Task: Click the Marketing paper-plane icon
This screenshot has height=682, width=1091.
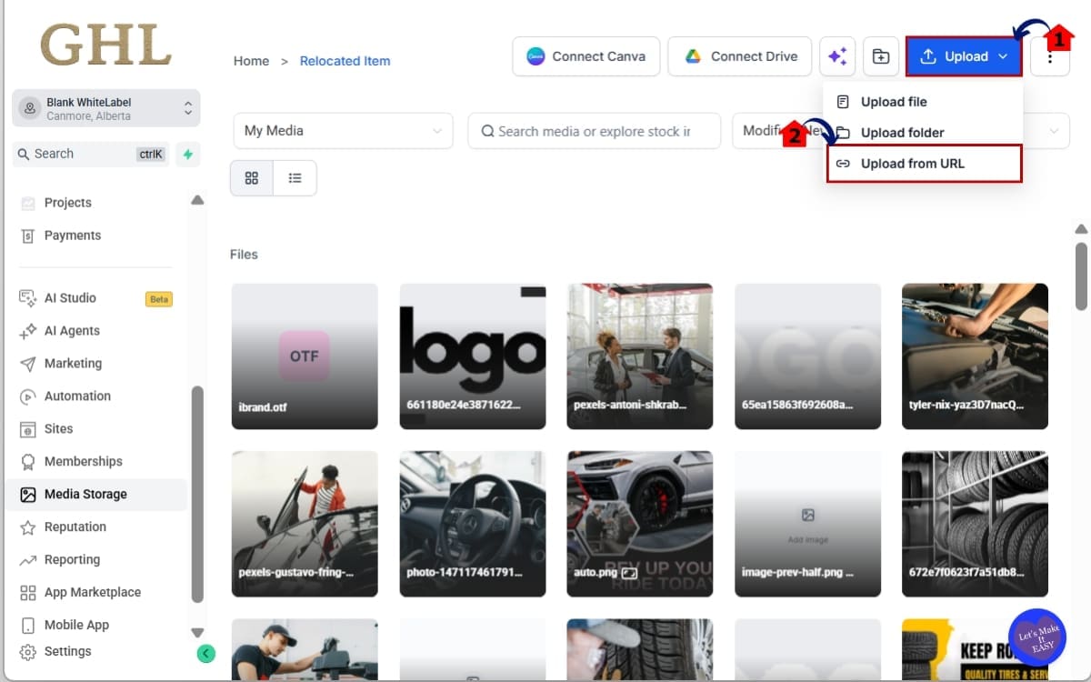Action: click(28, 364)
